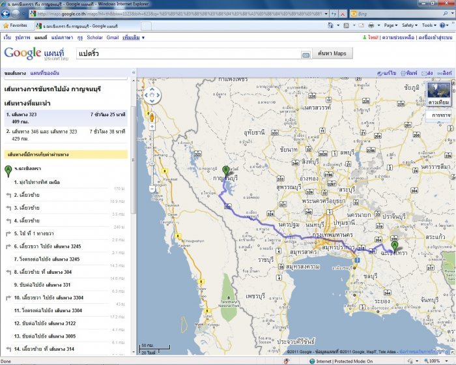
Task: Open the Home button dropdown arrow
Action: pyautogui.click(x=338, y=25)
